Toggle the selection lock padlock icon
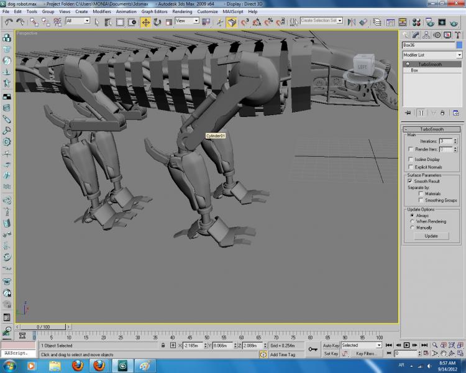 point(163,345)
